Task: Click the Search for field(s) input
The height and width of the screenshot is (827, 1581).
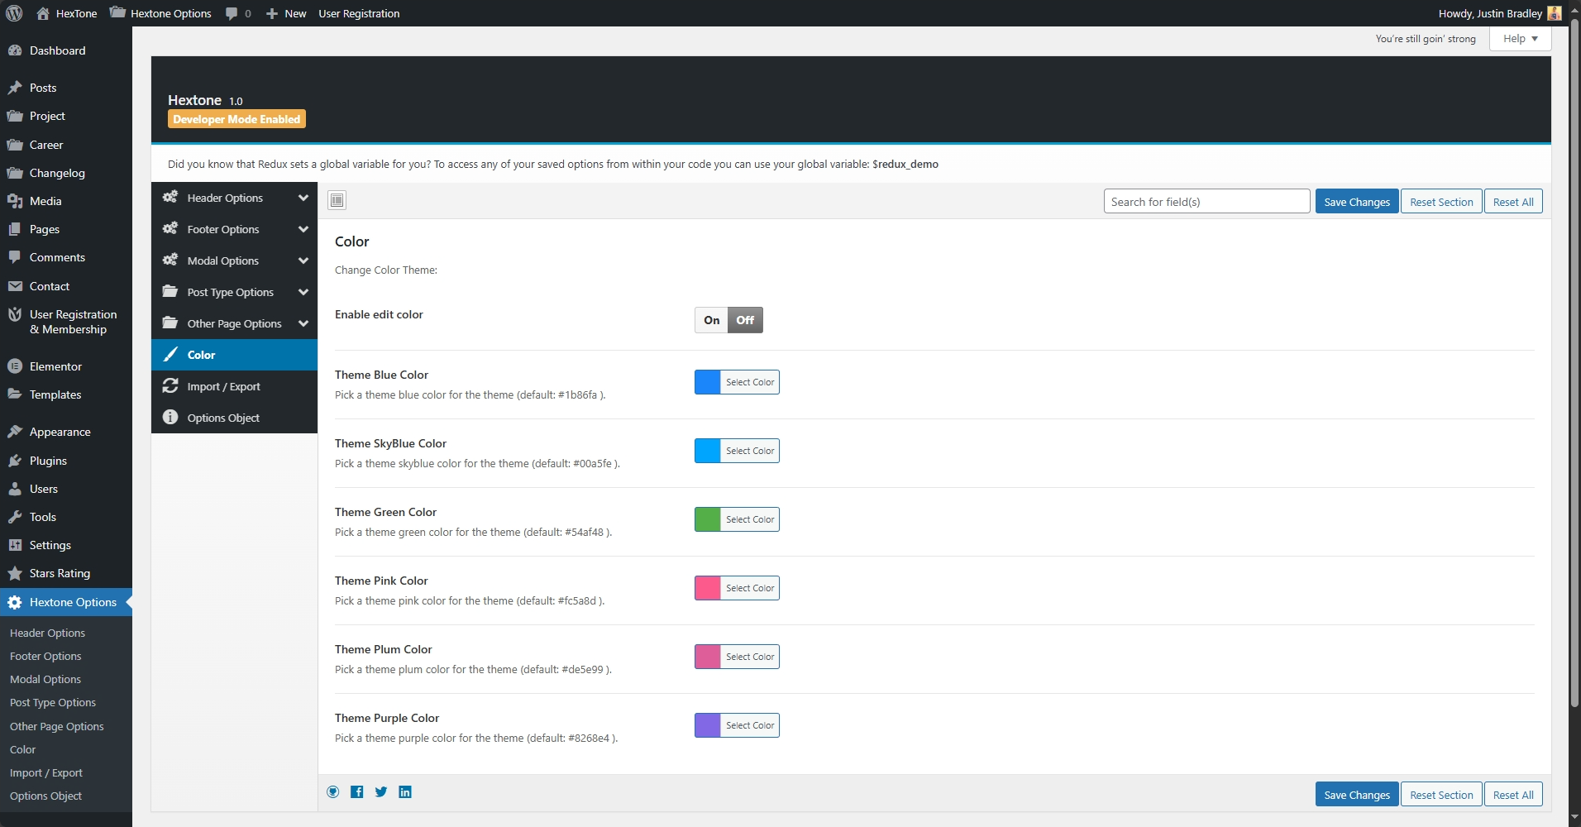Action: 1206,202
